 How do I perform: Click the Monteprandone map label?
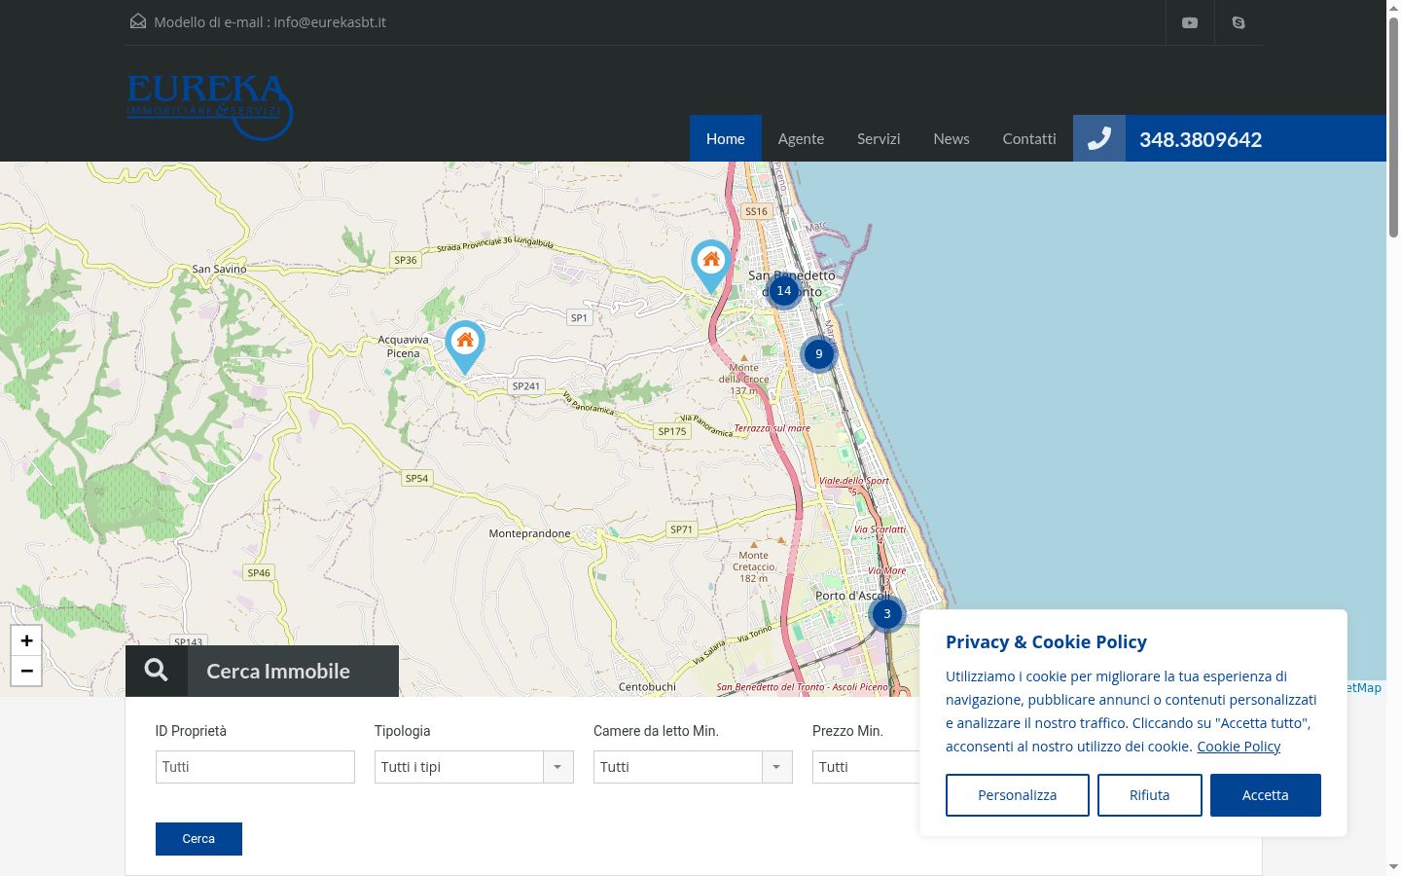(x=529, y=533)
